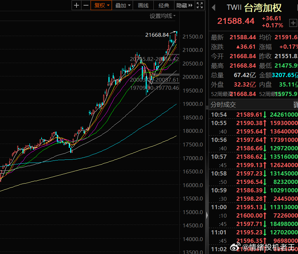Select the trade priced 21586.66

pyautogui.click(x=253, y=148)
